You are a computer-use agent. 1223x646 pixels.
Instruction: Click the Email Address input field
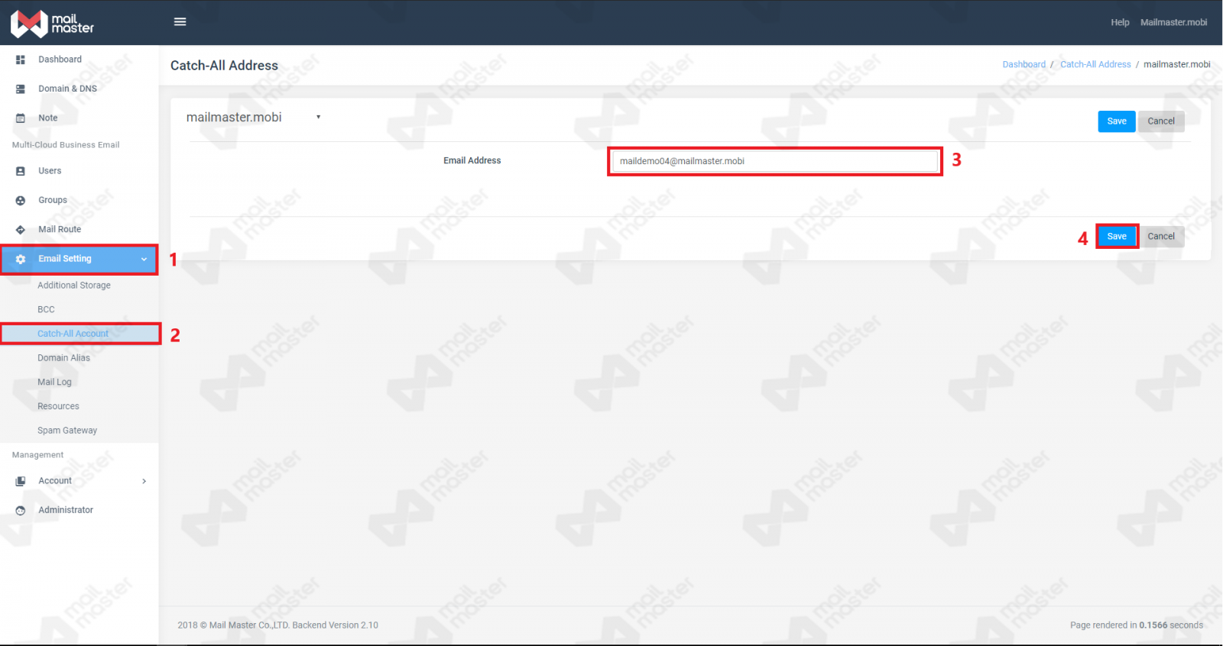(775, 161)
